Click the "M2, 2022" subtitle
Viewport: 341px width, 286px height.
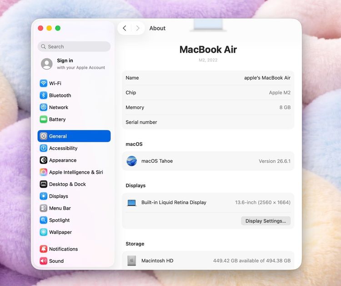[208, 60]
